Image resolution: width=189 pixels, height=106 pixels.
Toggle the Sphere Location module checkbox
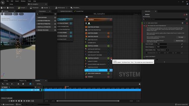pyautogui.click(x=108, y=52)
